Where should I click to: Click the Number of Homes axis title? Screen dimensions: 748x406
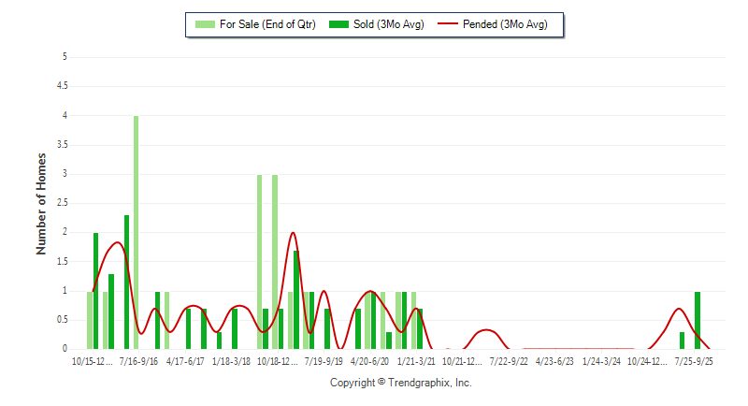pos(41,204)
